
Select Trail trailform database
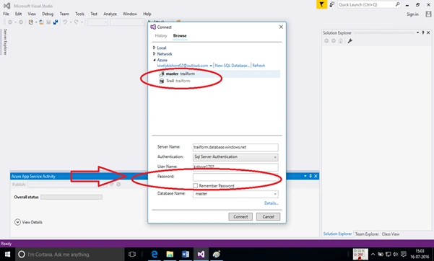[x=219, y=81]
